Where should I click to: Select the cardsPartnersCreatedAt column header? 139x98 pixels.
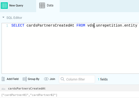coord(27,88)
